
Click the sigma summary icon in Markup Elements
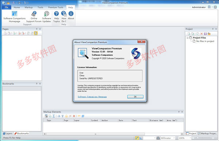pos(54,116)
